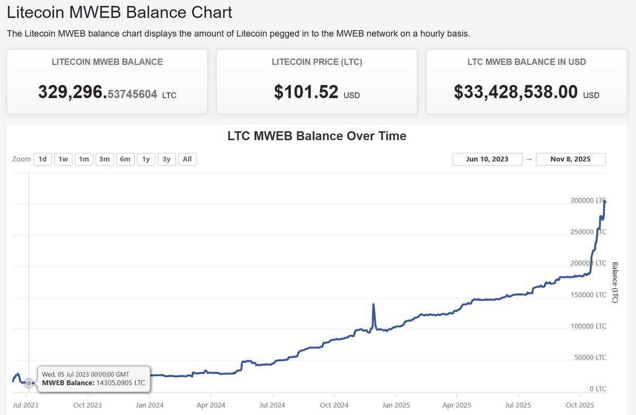The image size is (636, 415).
Task: Click the Jul 2024 x-axis label
Action: (x=272, y=404)
